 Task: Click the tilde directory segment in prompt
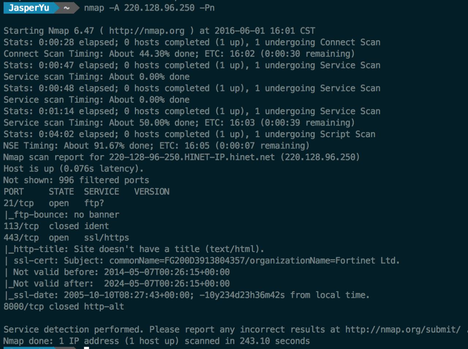(66, 8)
